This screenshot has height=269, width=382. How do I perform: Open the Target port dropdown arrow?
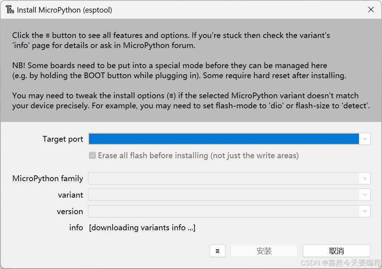pyautogui.click(x=365, y=139)
